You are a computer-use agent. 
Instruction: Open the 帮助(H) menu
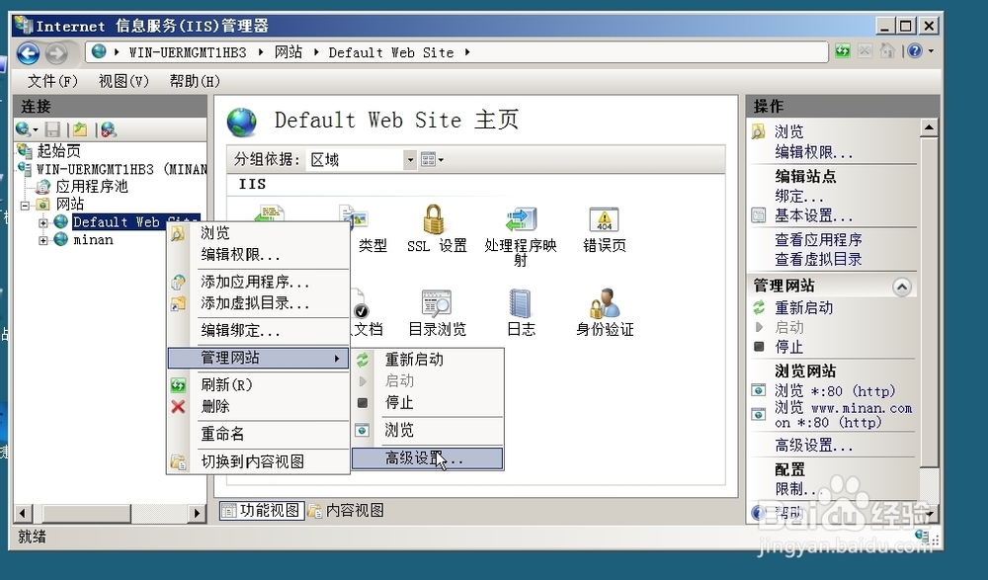tap(195, 81)
